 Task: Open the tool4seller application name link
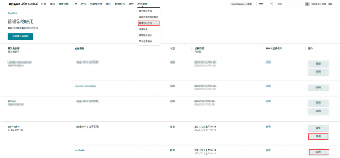80,150
